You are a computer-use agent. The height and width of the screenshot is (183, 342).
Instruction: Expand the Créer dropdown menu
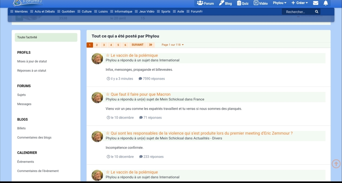pyautogui.click(x=300, y=3)
